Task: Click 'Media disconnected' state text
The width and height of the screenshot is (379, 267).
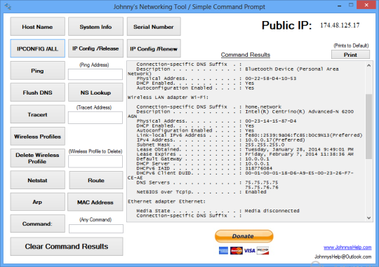Action: pos(272,211)
